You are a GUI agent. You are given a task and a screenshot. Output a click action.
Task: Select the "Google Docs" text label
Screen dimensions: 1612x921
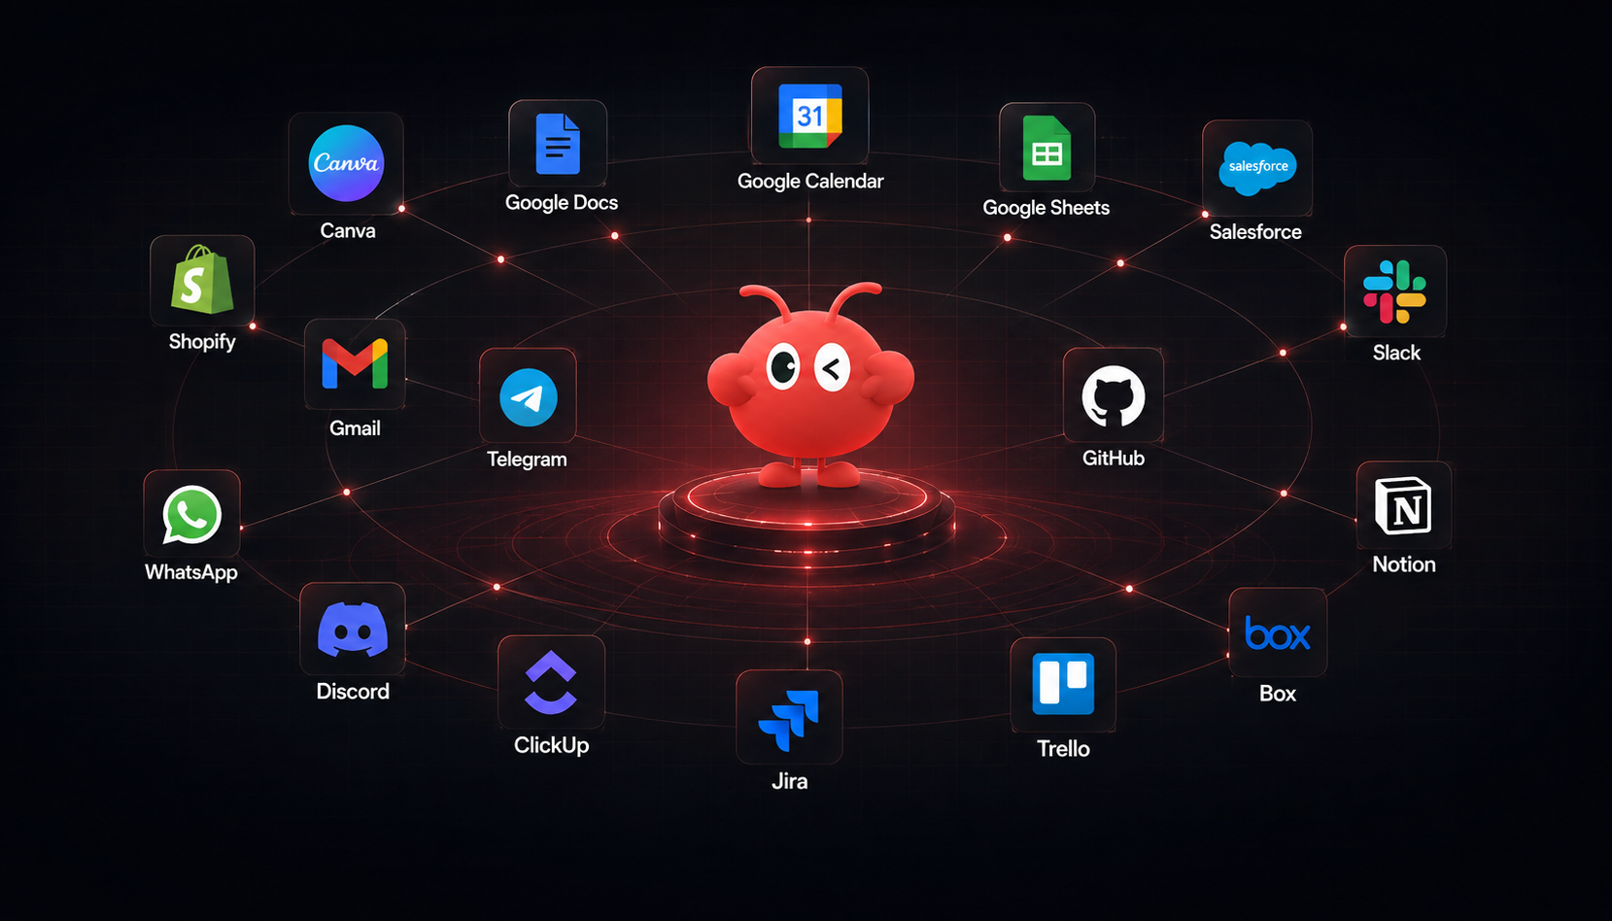pyautogui.click(x=562, y=203)
